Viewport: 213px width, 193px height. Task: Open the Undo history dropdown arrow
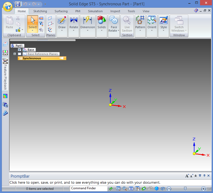pos(29,4)
